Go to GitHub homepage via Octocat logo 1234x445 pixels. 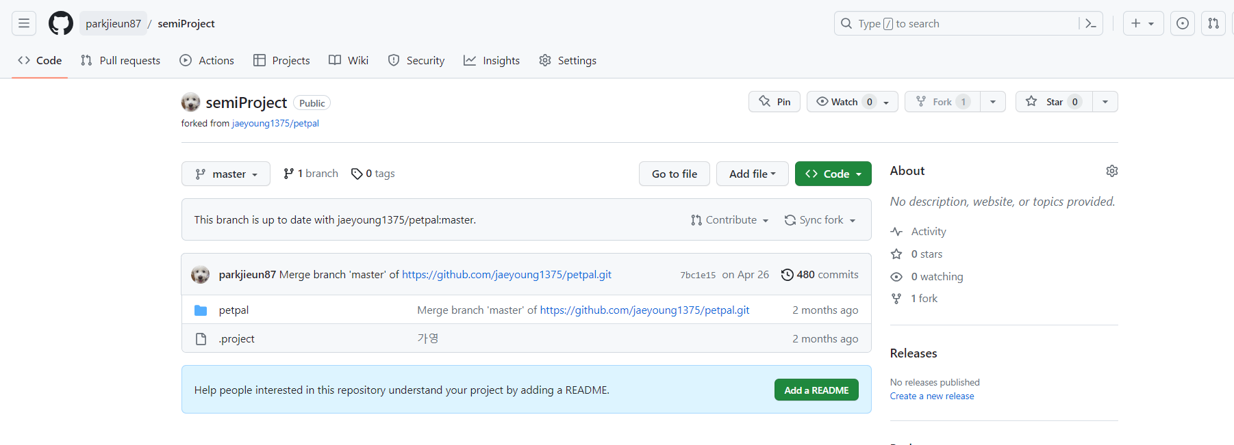point(61,23)
